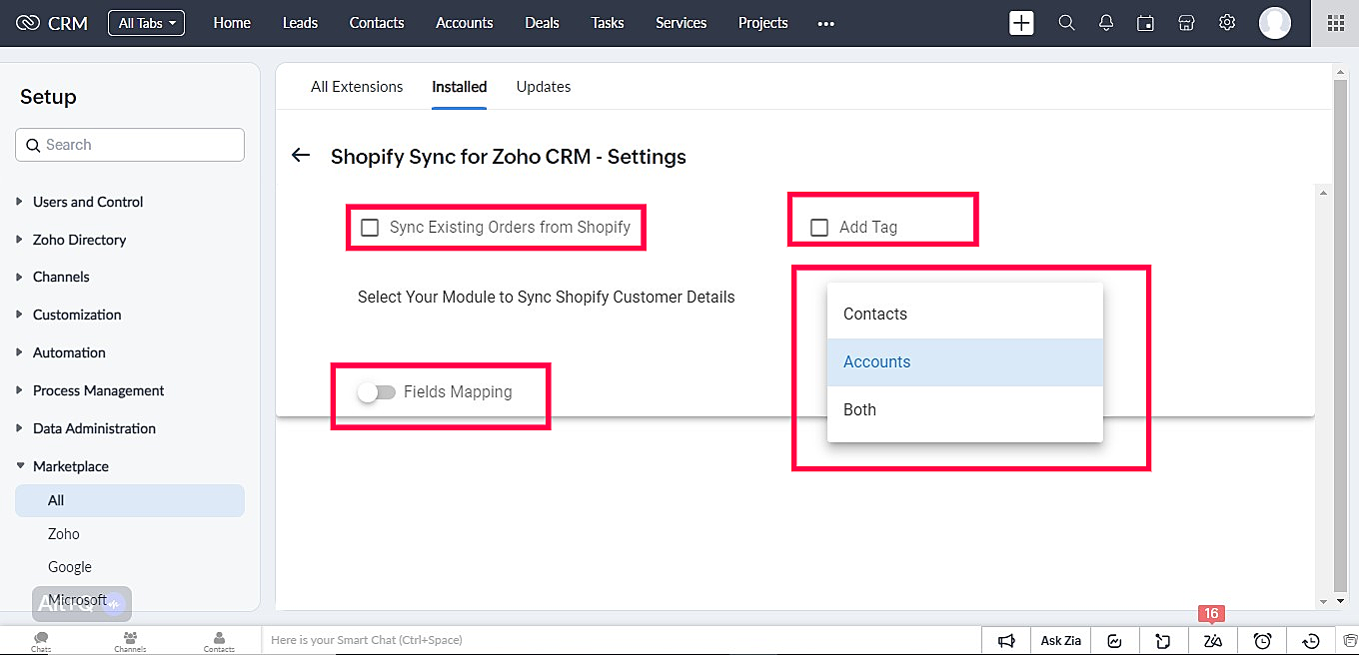
Task: Open the user profile avatar
Action: 1274,23
